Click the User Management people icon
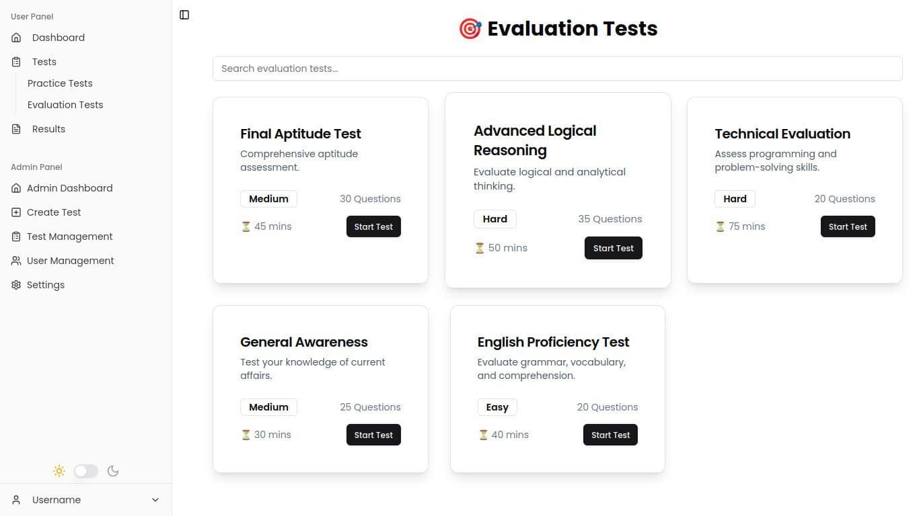Viewport: 919px width, 516px height. click(x=16, y=261)
